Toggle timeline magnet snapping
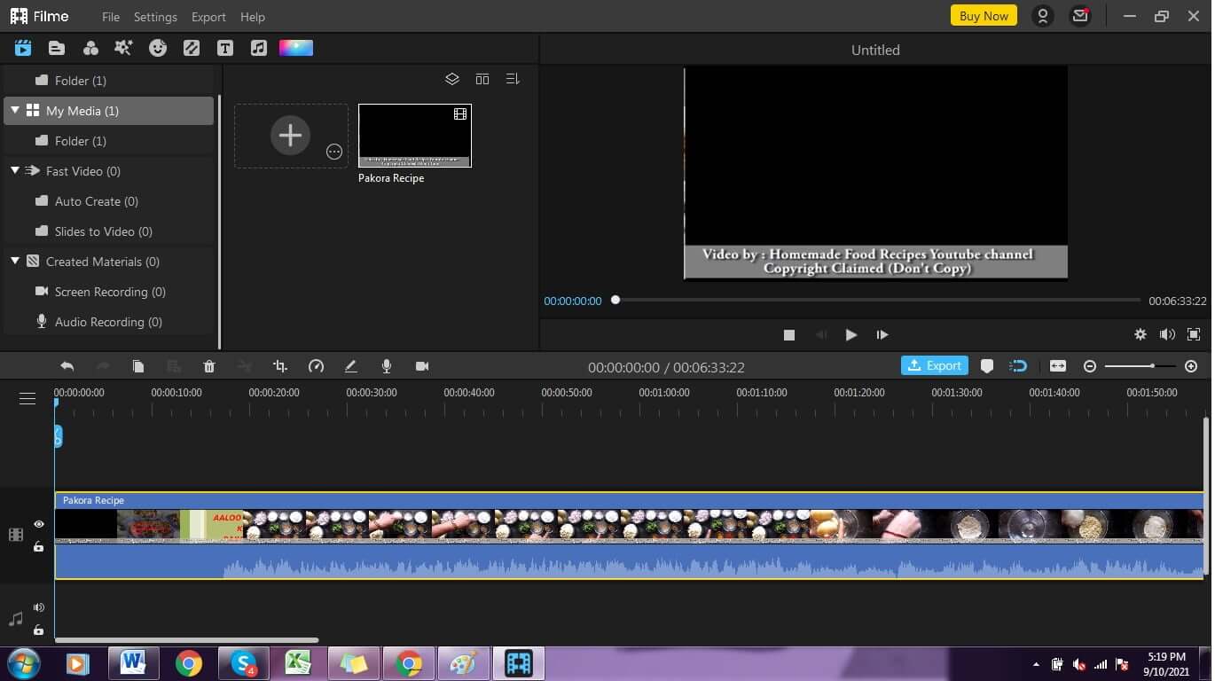The image size is (1215, 681). pos(1019,366)
